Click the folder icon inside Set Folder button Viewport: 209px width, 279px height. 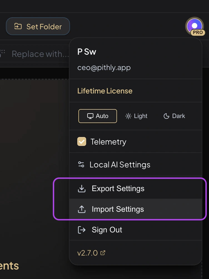18,26
